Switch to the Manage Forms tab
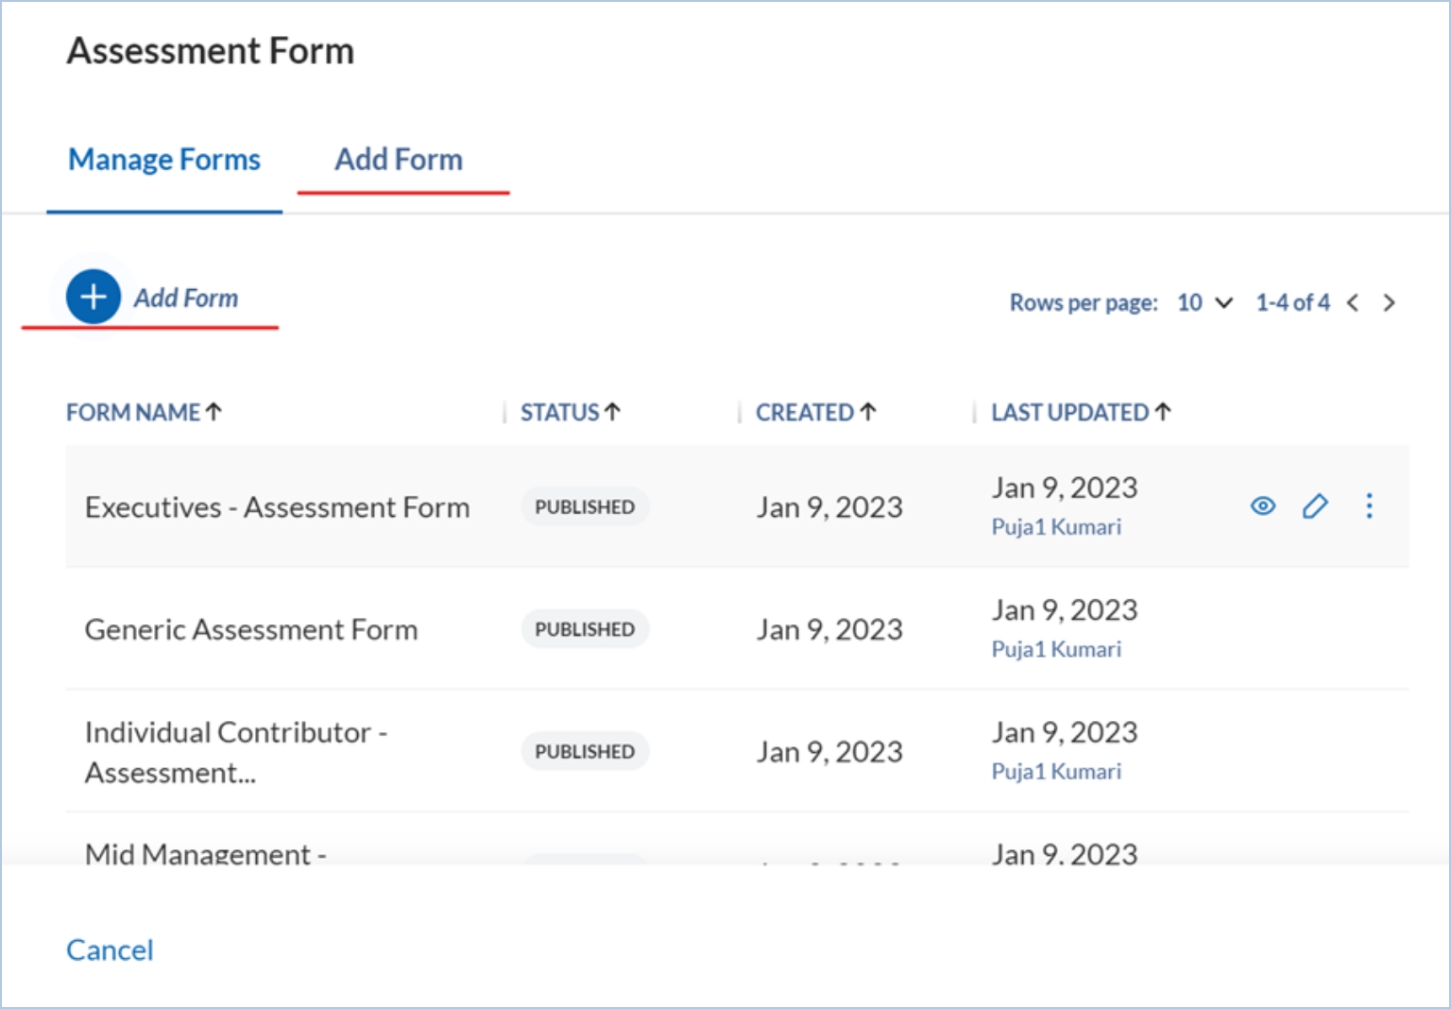 click(164, 161)
